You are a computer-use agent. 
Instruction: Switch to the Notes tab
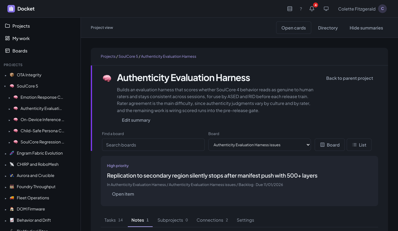(x=140, y=220)
